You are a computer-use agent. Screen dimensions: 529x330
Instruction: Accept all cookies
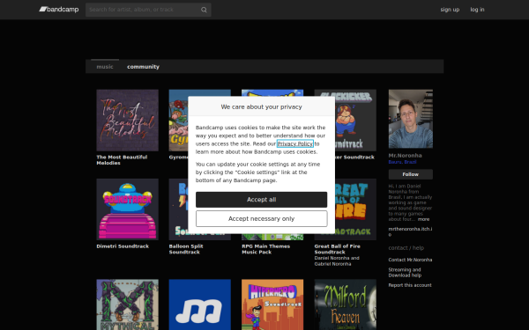(x=262, y=200)
